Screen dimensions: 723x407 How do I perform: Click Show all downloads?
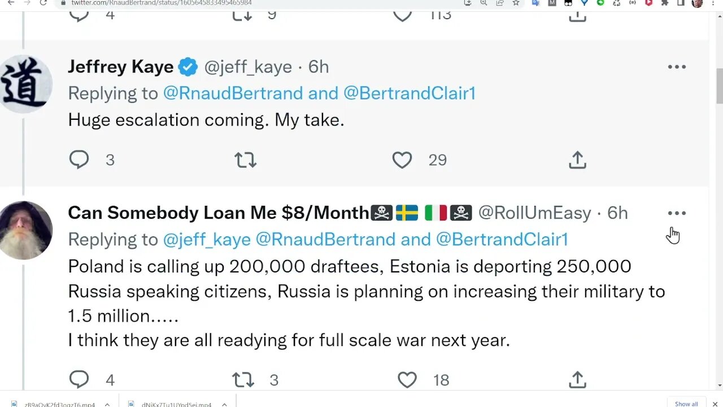(x=686, y=404)
